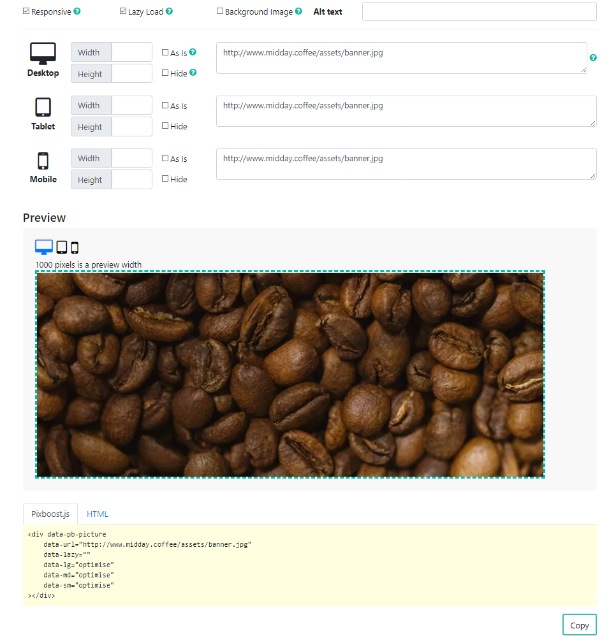
Task: Click the Desktop monitor icon
Action: point(43,53)
